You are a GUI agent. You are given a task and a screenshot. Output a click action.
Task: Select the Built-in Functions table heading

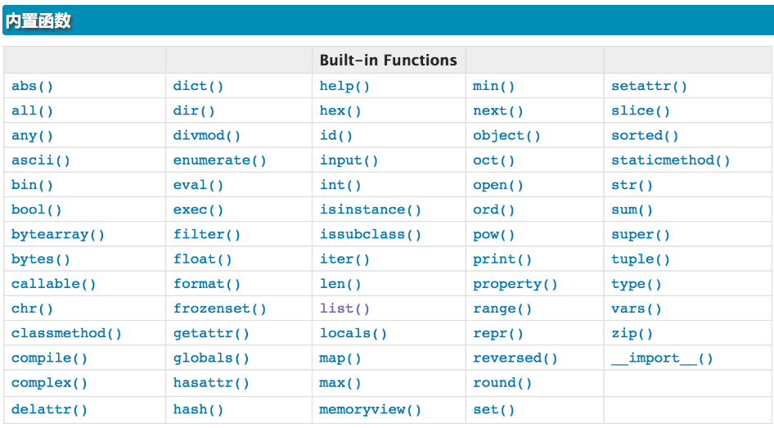coord(388,61)
